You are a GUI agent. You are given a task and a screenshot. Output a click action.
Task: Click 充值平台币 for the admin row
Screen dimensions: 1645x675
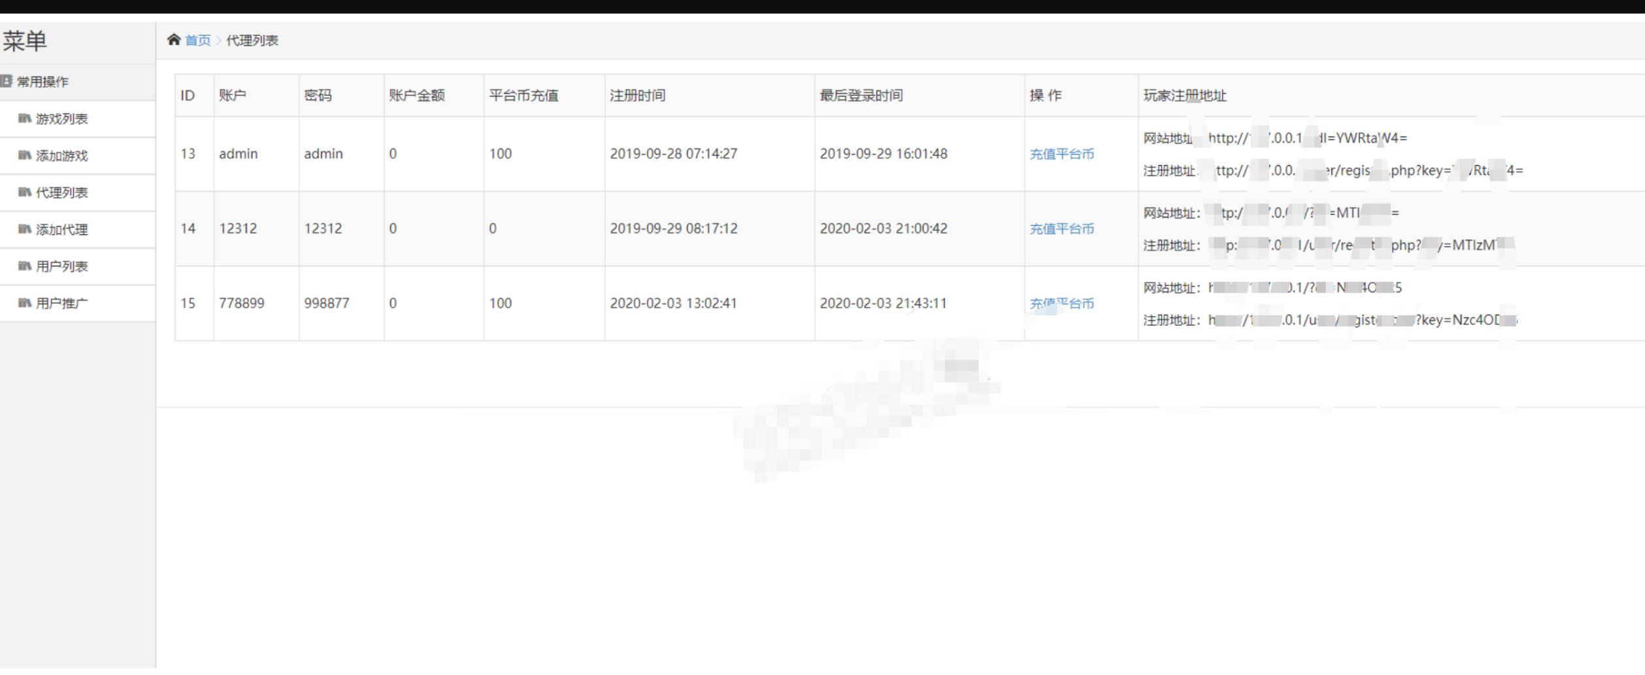1061,154
